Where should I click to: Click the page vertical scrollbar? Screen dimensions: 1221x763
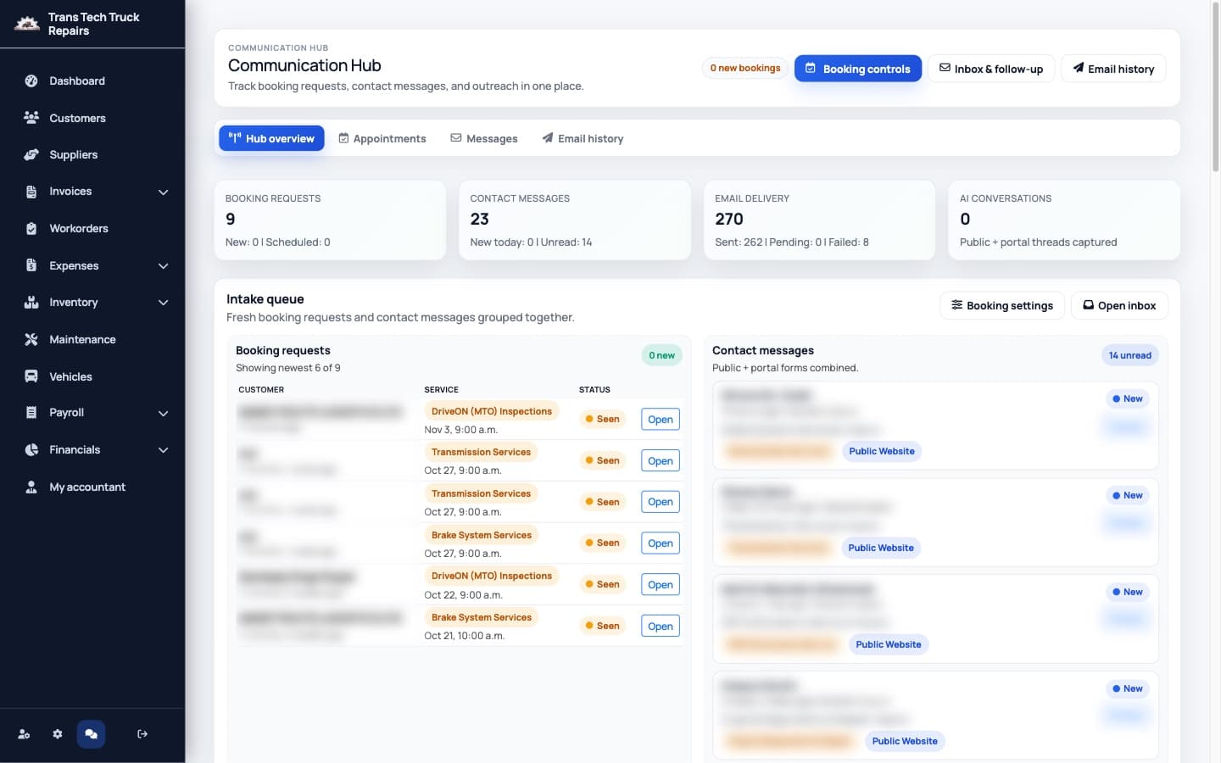click(1215, 89)
